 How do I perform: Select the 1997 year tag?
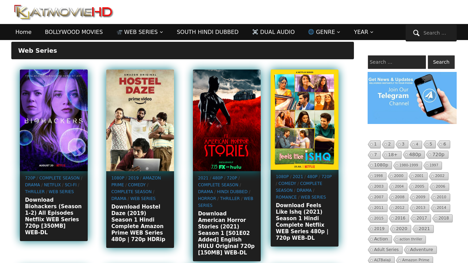[x=433, y=165]
